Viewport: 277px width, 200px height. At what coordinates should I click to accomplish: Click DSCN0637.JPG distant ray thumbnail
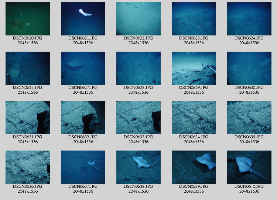click(83, 167)
